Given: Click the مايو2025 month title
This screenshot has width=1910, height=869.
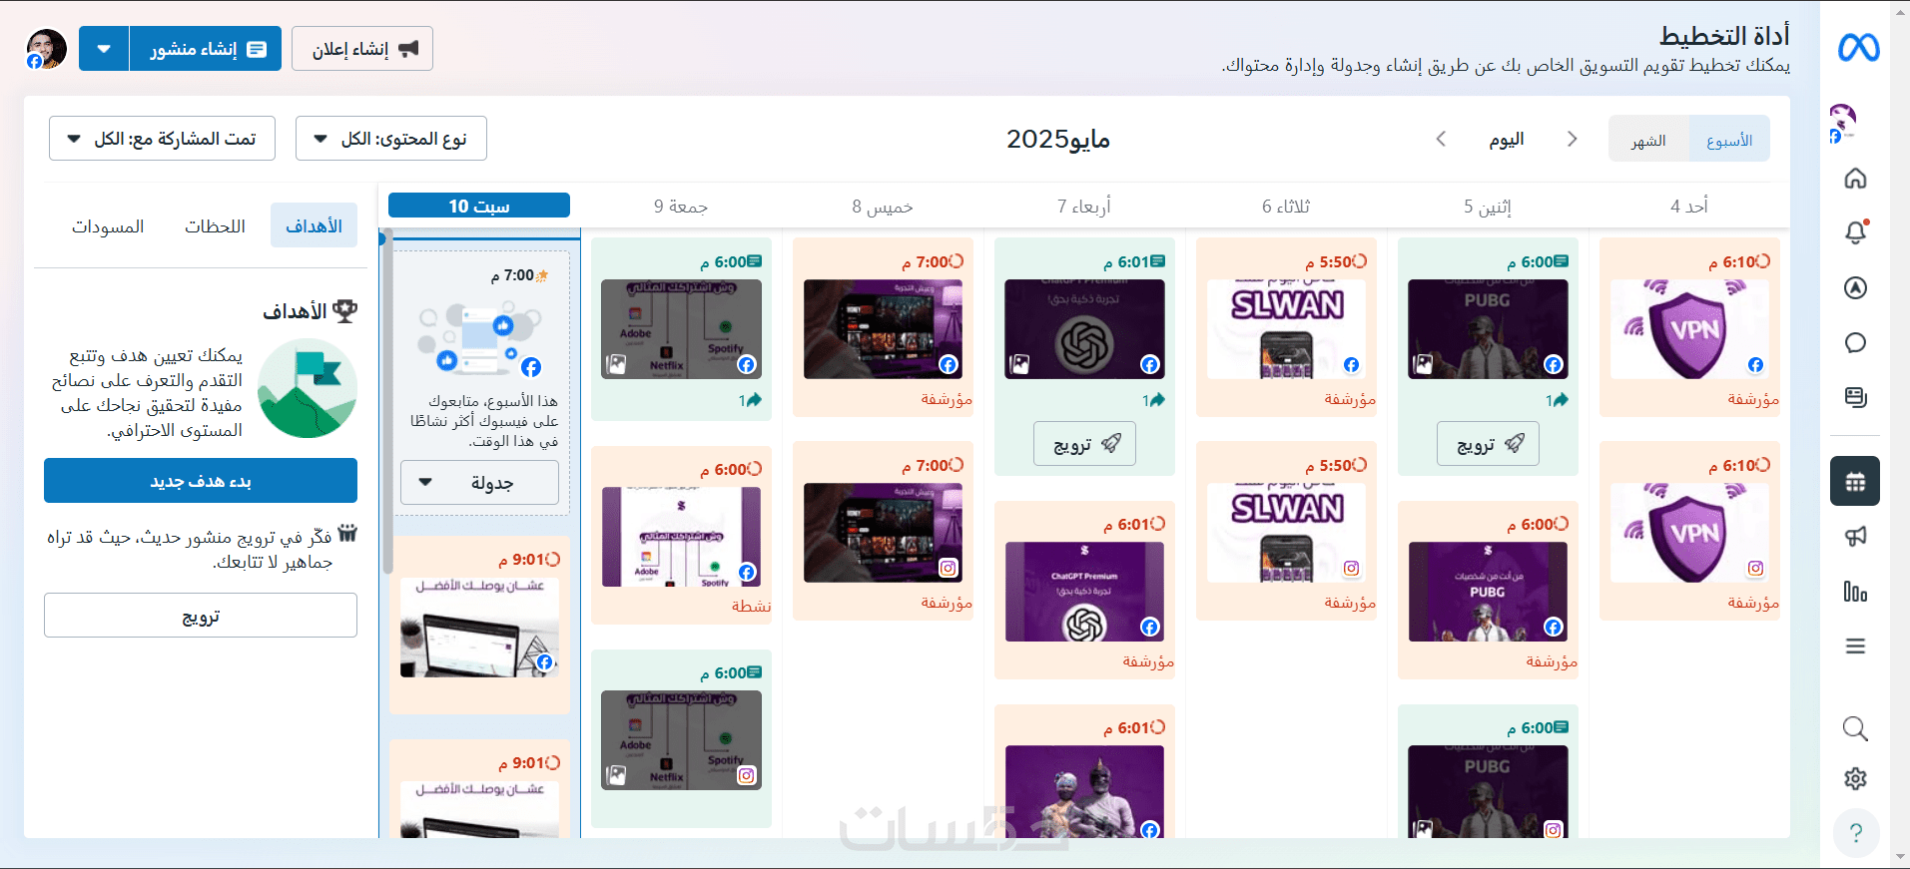Looking at the screenshot, I should [x=1058, y=139].
